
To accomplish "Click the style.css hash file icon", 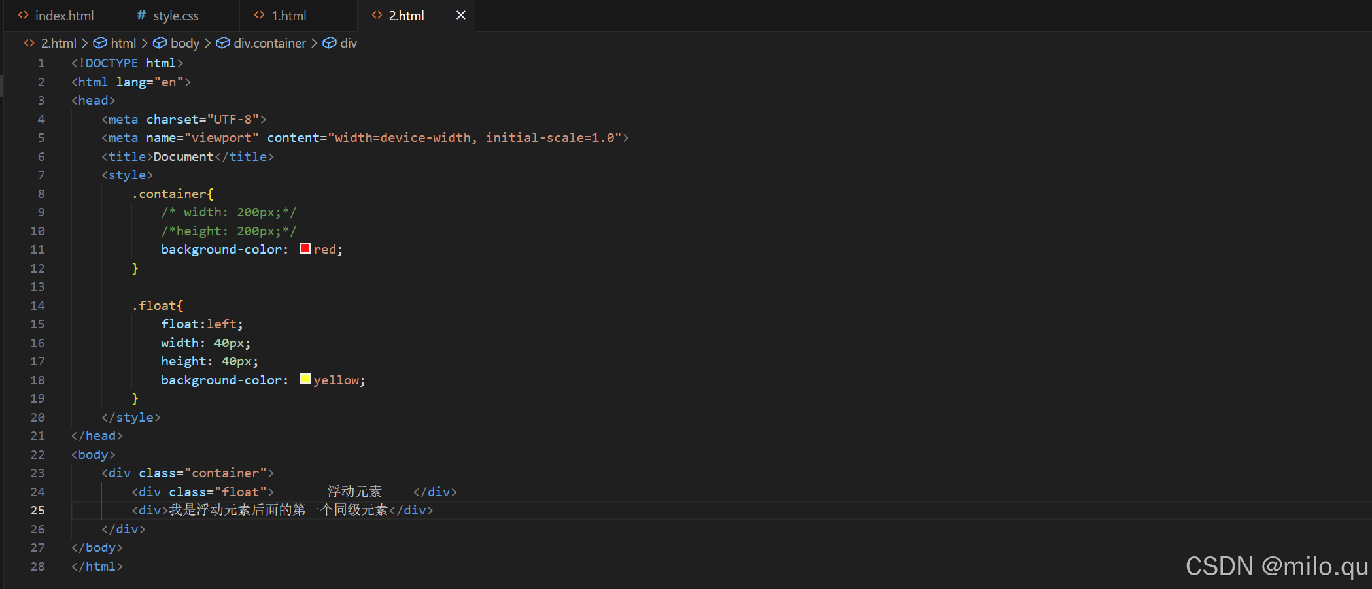I will tap(141, 15).
